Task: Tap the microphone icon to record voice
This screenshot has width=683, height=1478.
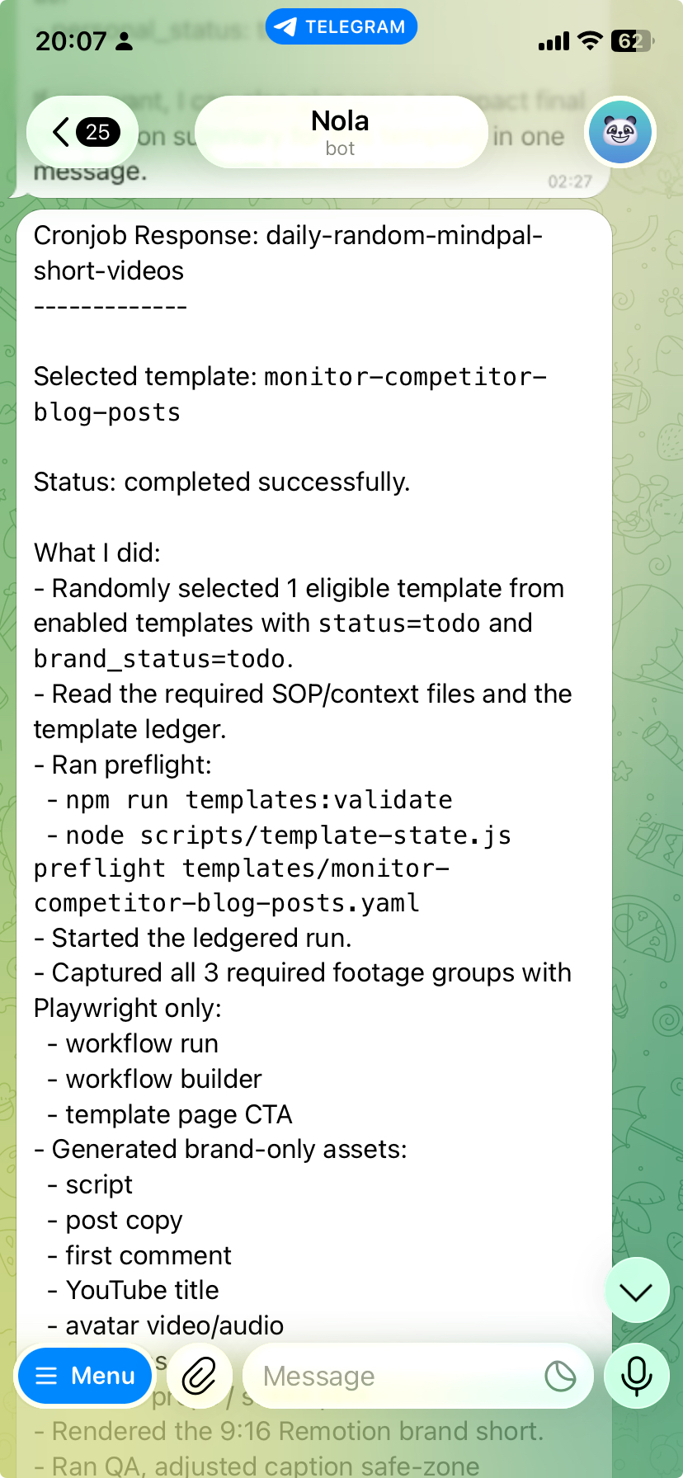Action: pyautogui.click(x=637, y=1376)
